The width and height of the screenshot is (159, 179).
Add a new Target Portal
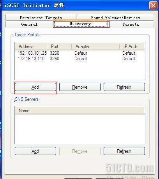(35, 87)
